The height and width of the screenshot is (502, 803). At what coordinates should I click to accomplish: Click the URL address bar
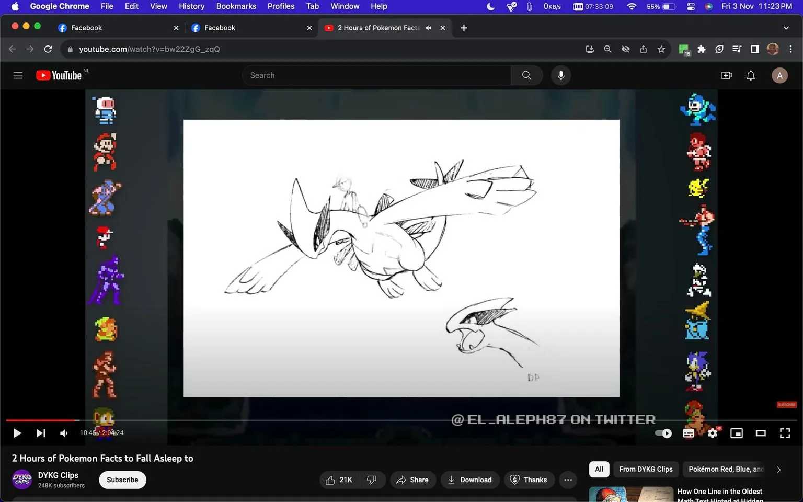[x=324, y=49]
